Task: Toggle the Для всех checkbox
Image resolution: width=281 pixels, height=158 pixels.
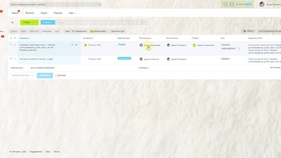Action: [x=56, y=75]
